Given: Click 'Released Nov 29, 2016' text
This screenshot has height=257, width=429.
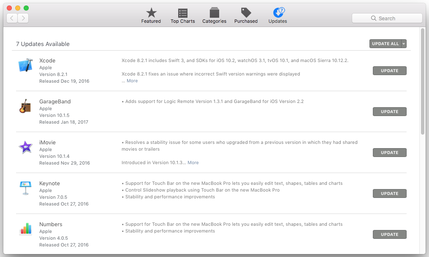Looking at the screenshot, I should coord(65,163).
